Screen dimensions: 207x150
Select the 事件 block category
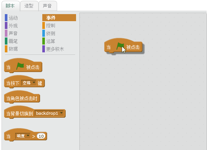[x=59, y=18]
